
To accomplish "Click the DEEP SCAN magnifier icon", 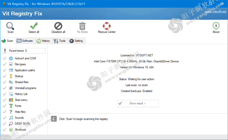I will [11, 124].
